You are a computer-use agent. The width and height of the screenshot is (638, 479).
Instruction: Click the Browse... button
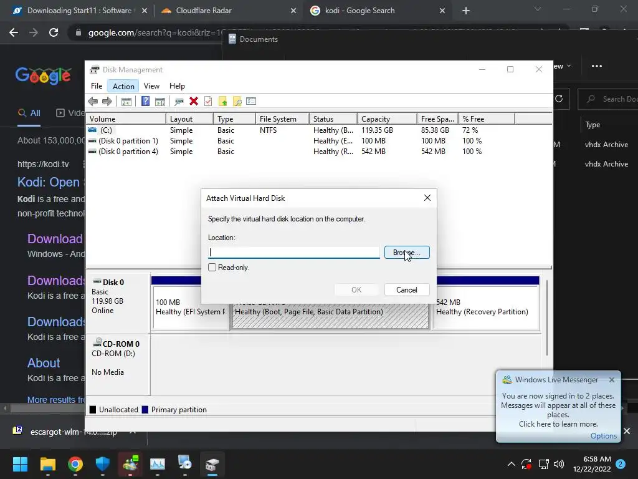pyautogui.click(x=407, y=253)
